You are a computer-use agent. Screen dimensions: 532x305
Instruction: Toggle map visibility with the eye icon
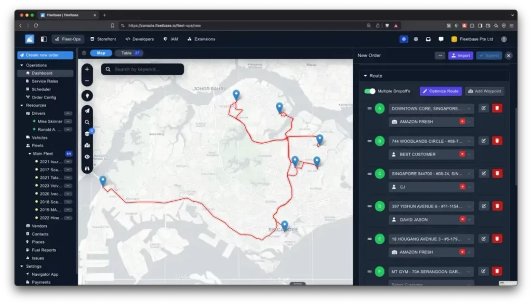[87, 157]
